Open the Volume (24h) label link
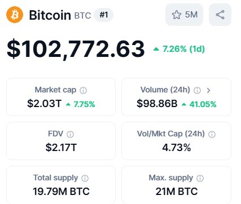Screen dimensions: 241x204 click(x=165, y=90)
